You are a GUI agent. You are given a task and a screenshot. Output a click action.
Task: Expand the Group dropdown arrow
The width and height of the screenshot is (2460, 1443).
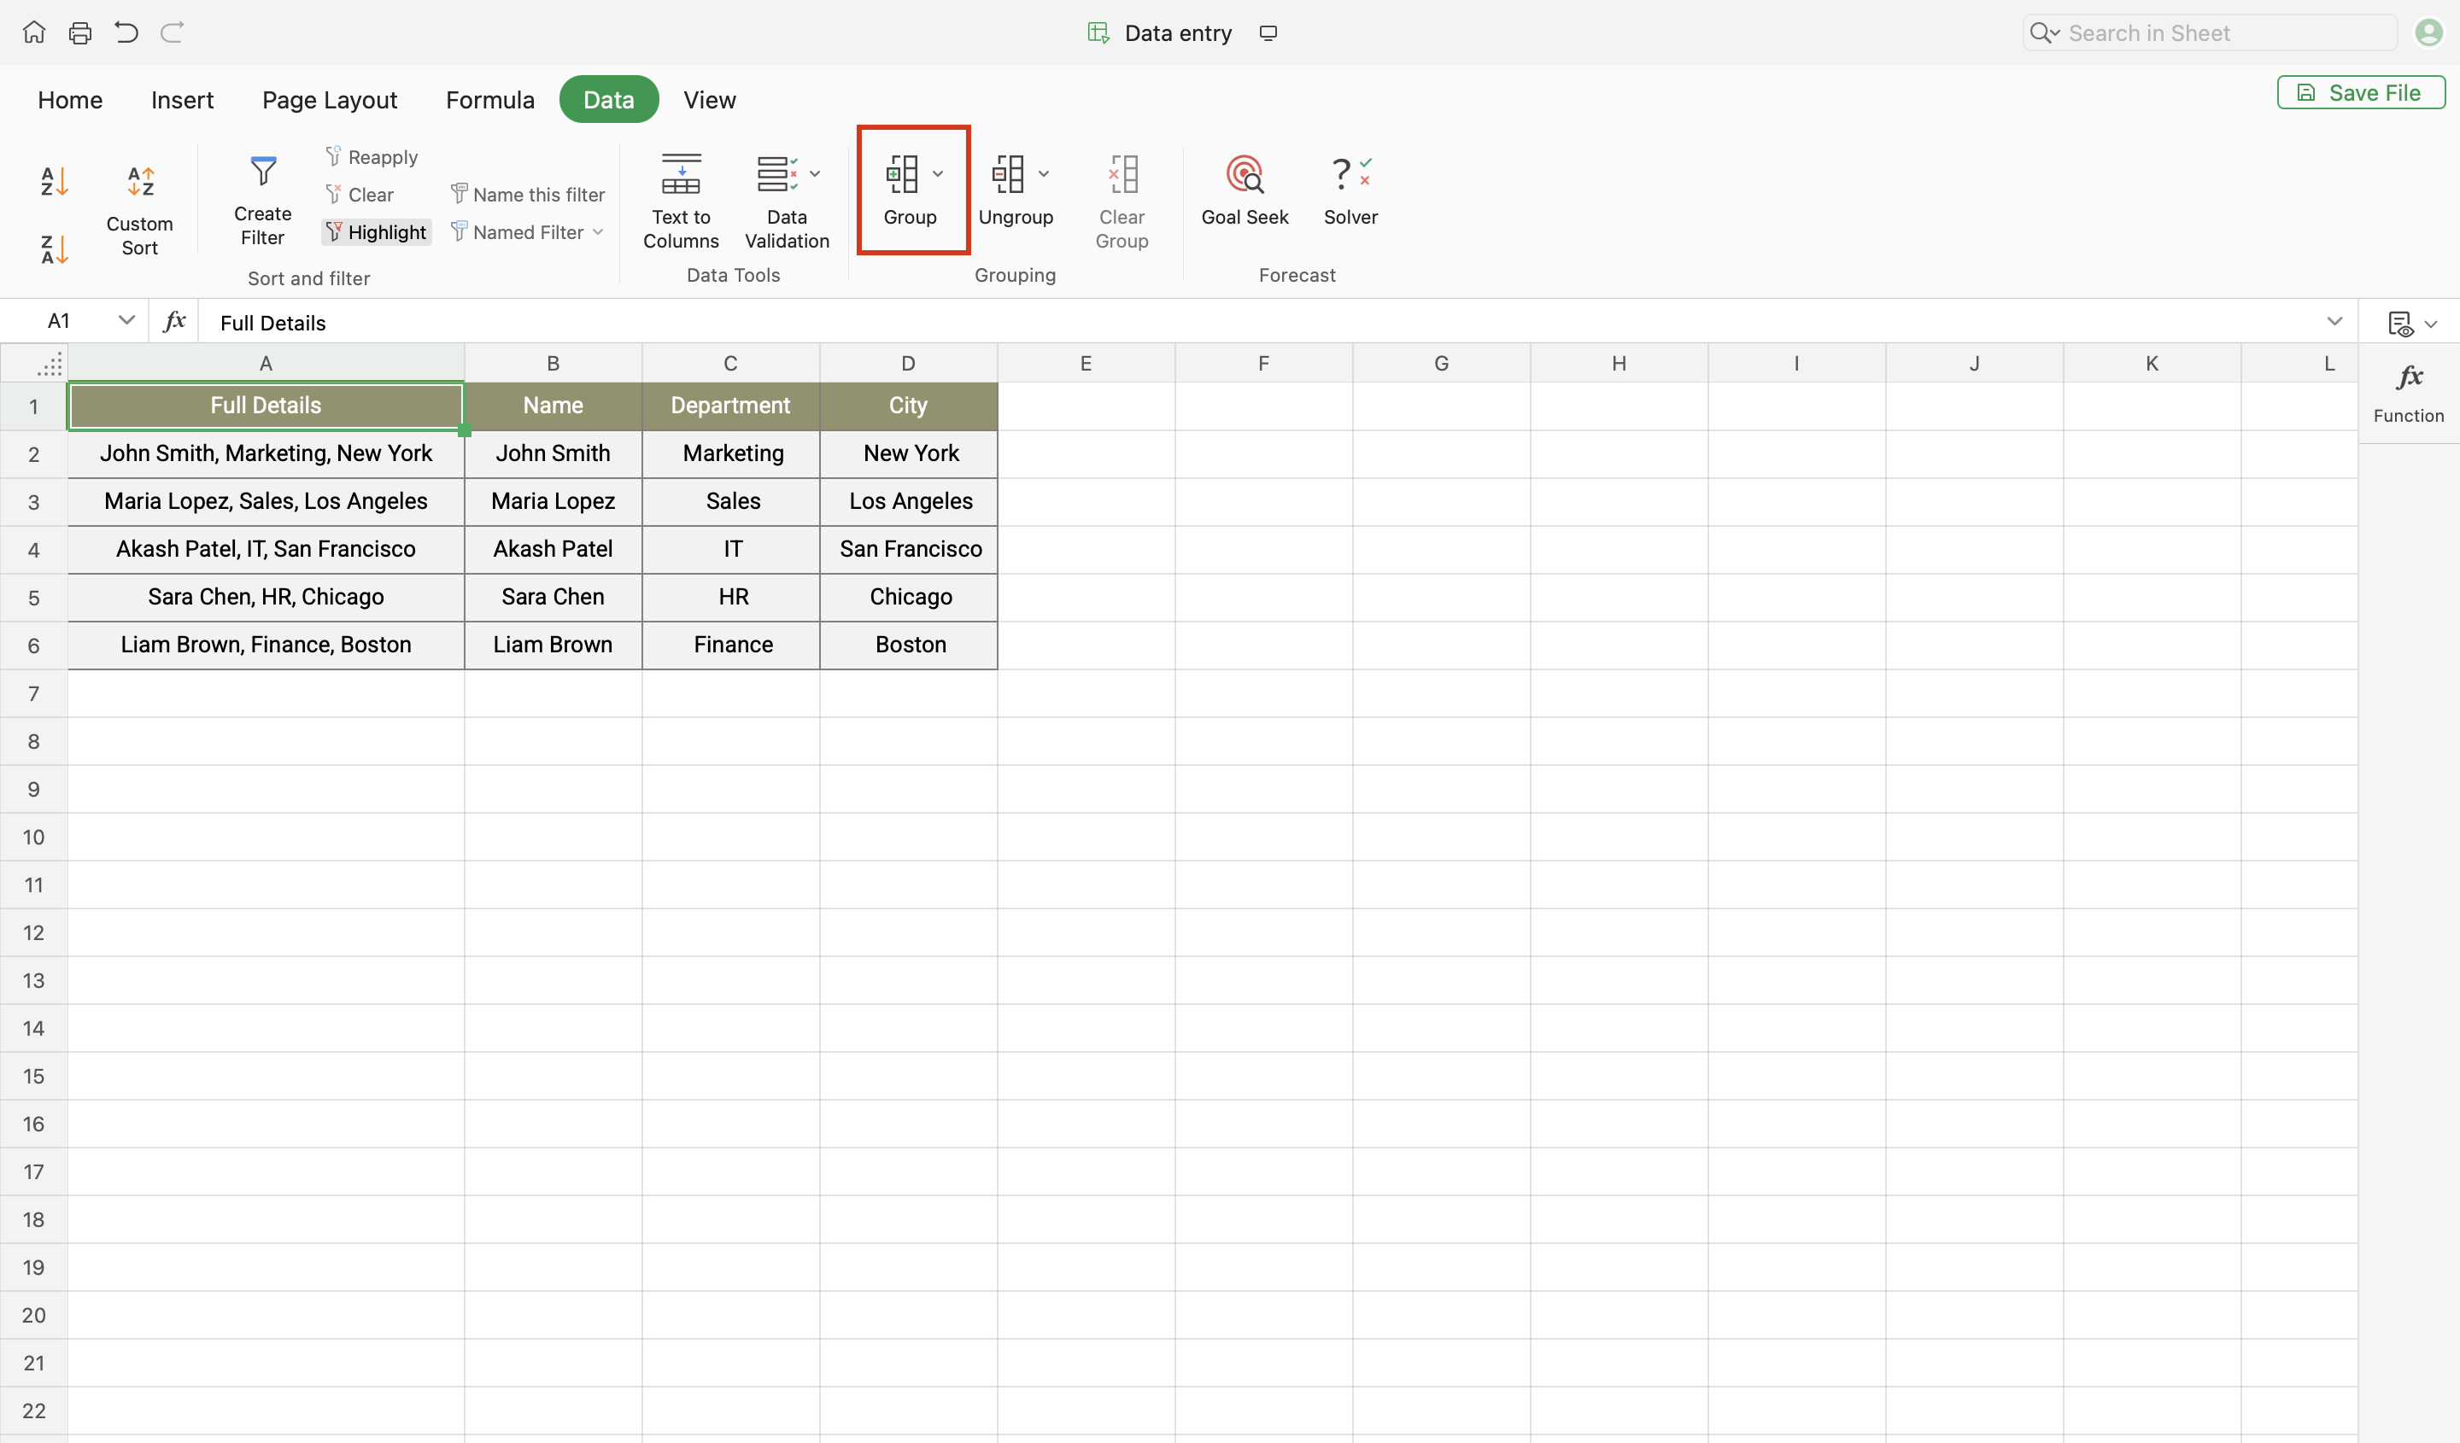pos(938,173)
